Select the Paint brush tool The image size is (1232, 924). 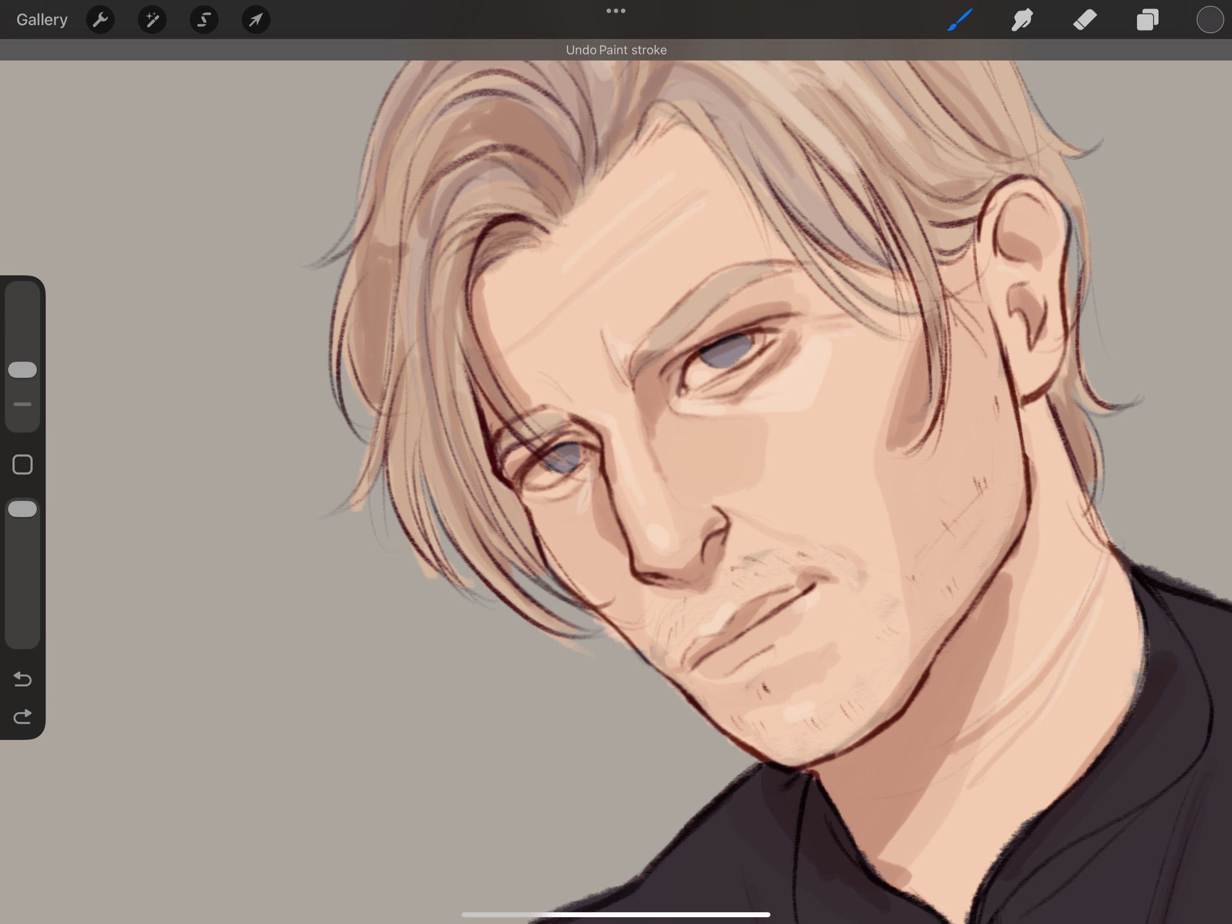coord(960,20)
